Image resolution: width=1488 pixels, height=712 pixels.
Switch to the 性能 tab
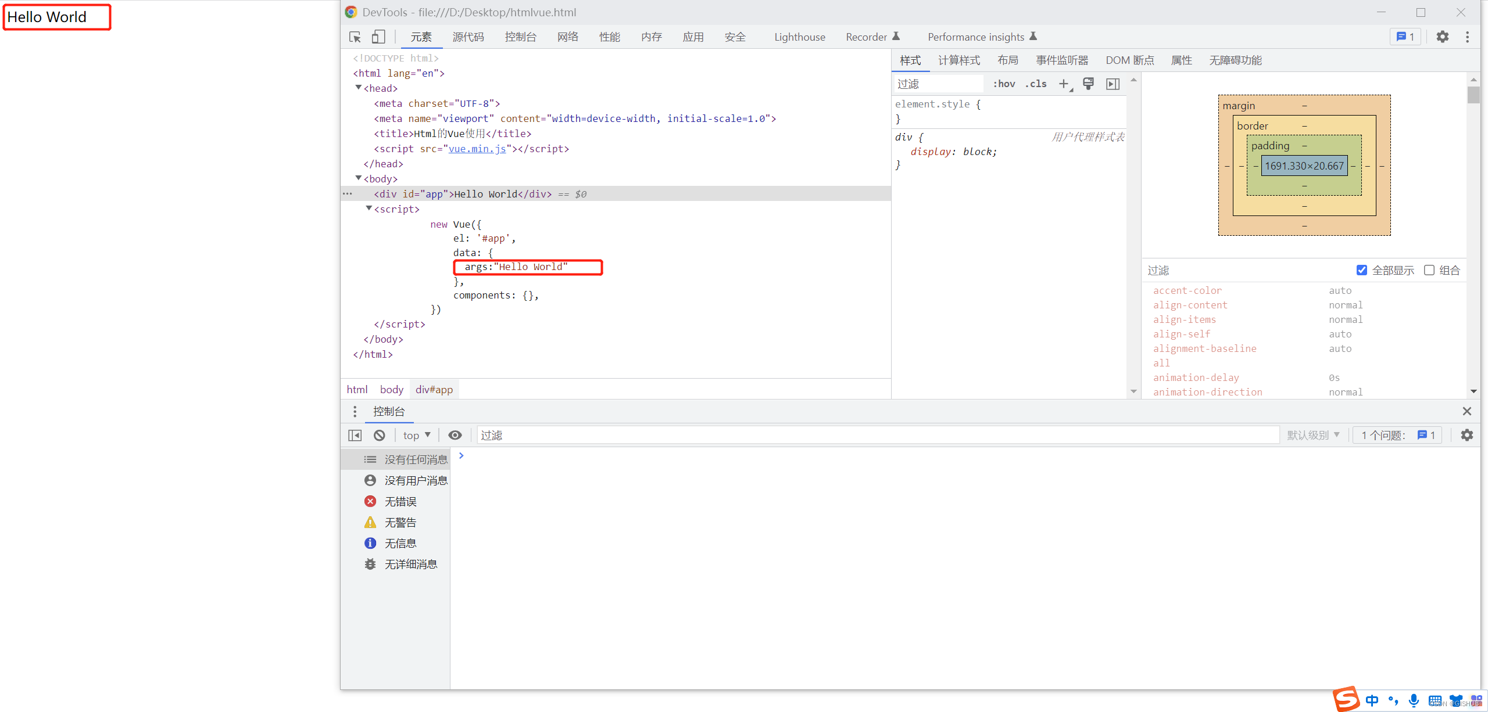click(x=610, y=37)
